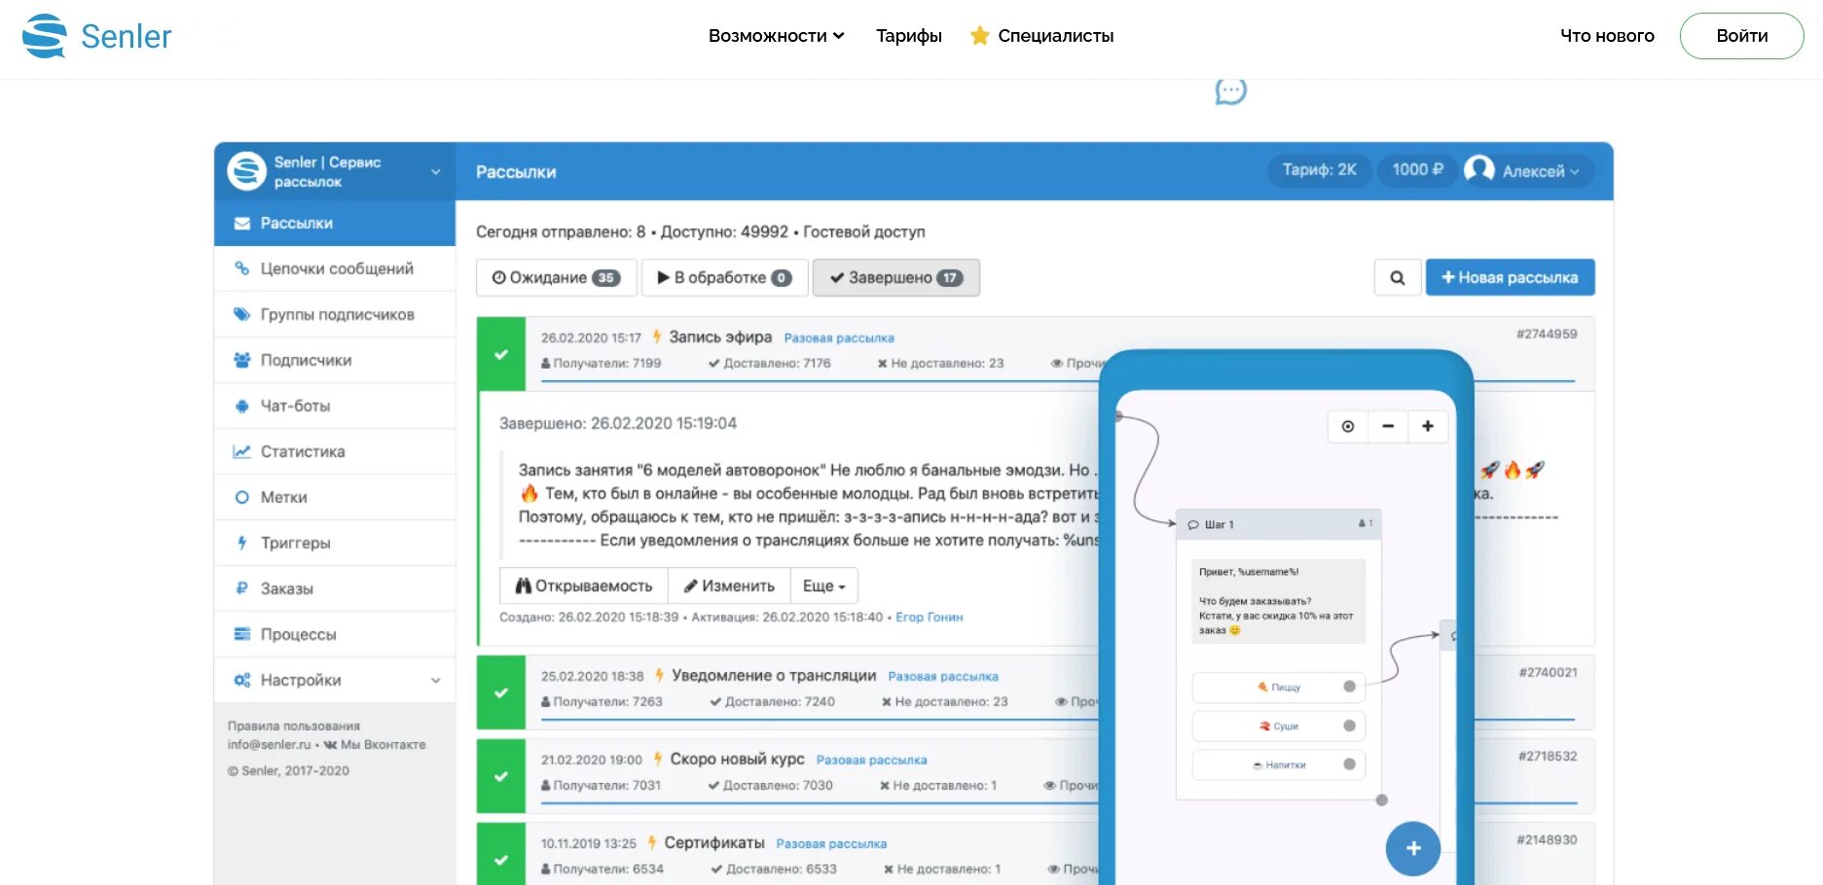The height and width of the screenshot is (885, 1823).
Task: Click the zoom out minus button in editor
Action: (x=1388, y=426)
